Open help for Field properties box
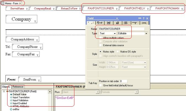 pos(144,18)
